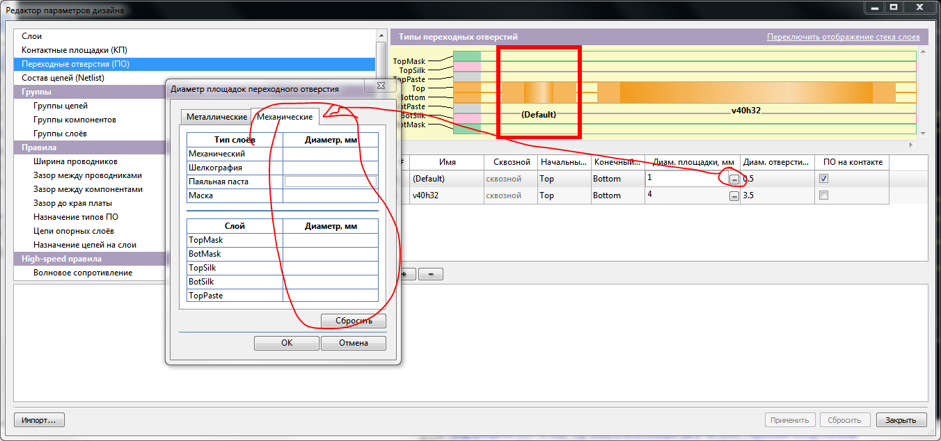
Task: Select v40h32 via preview in layer stack
Action: click(746, 93)
